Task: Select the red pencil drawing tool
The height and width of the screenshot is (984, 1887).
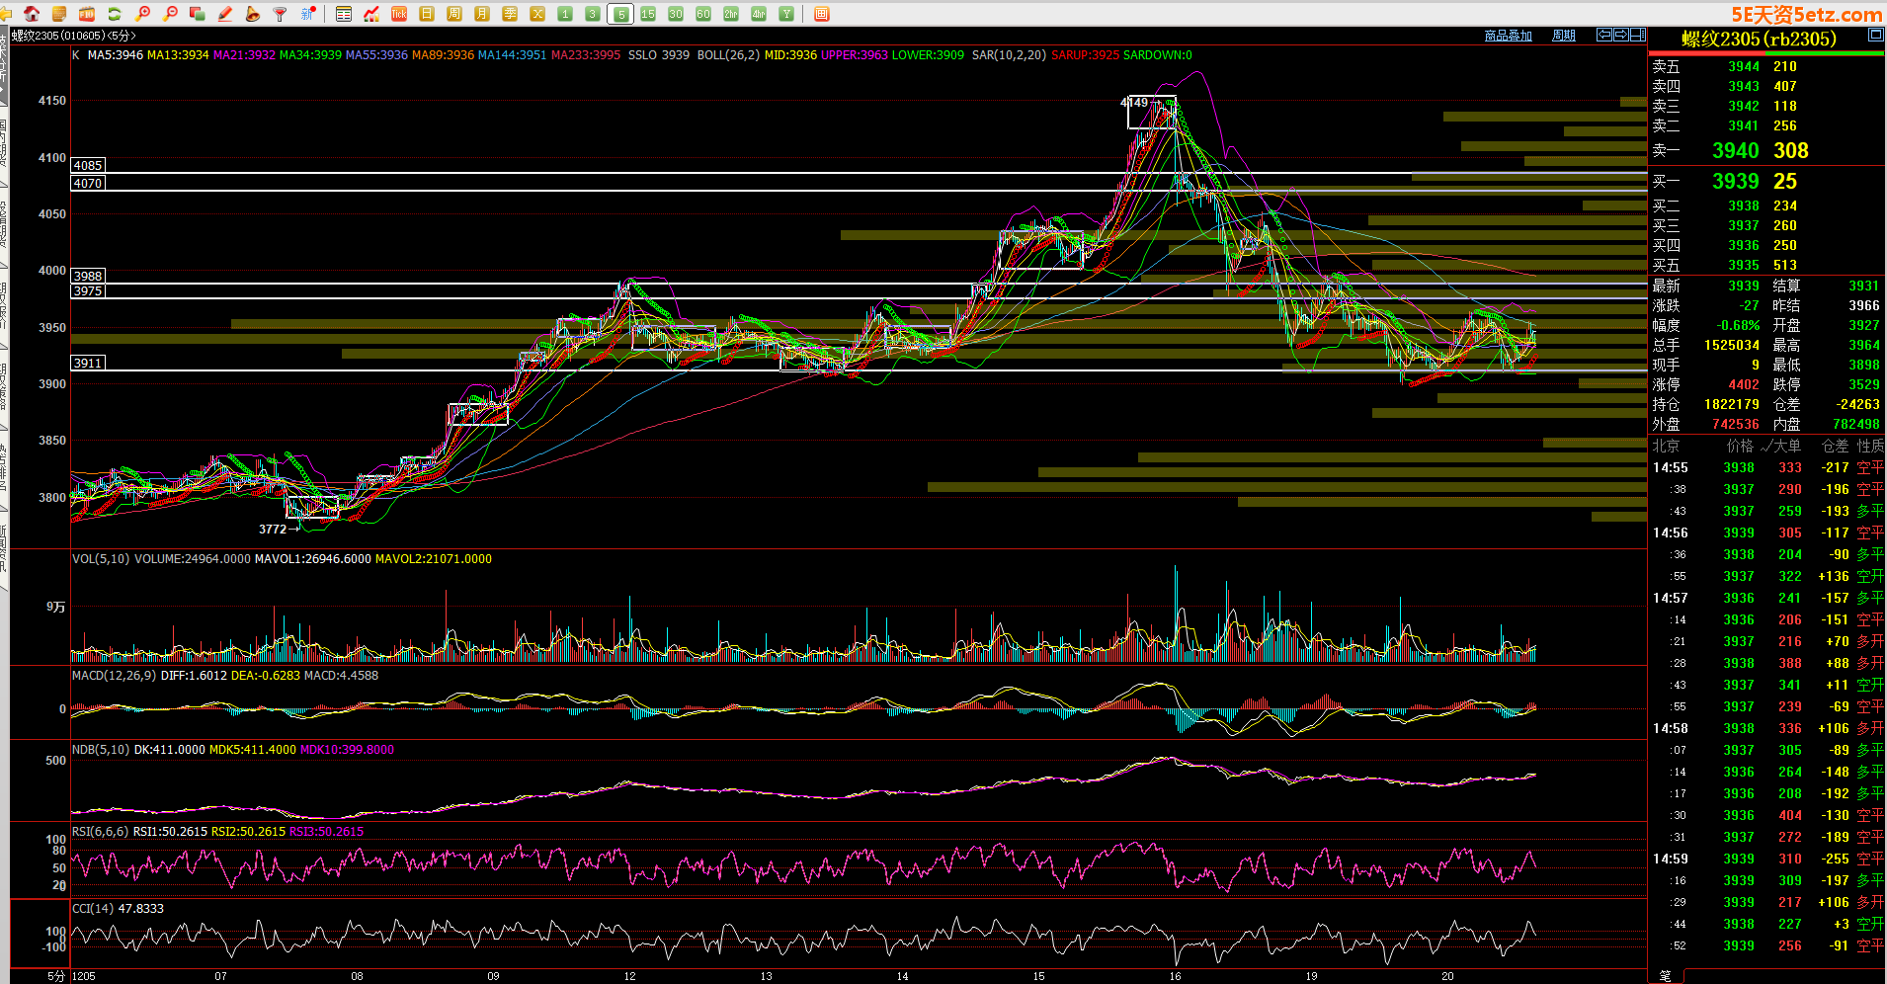Action: coord(225,14)
